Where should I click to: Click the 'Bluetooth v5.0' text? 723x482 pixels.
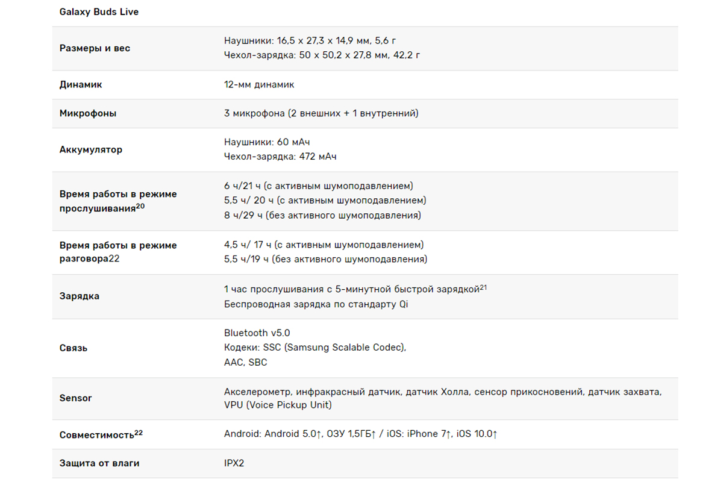(257, 333)
